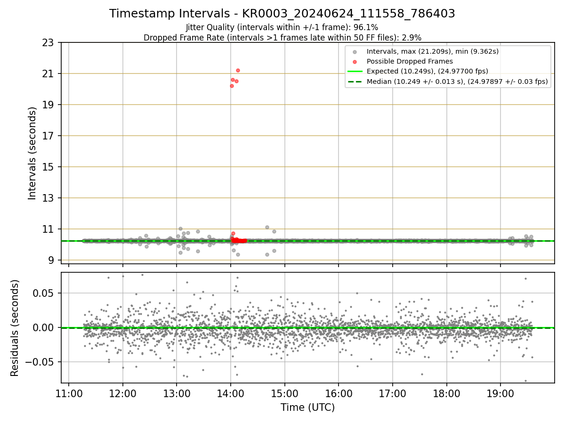Click the 16:00 x-axis tick label

[339, 394]
